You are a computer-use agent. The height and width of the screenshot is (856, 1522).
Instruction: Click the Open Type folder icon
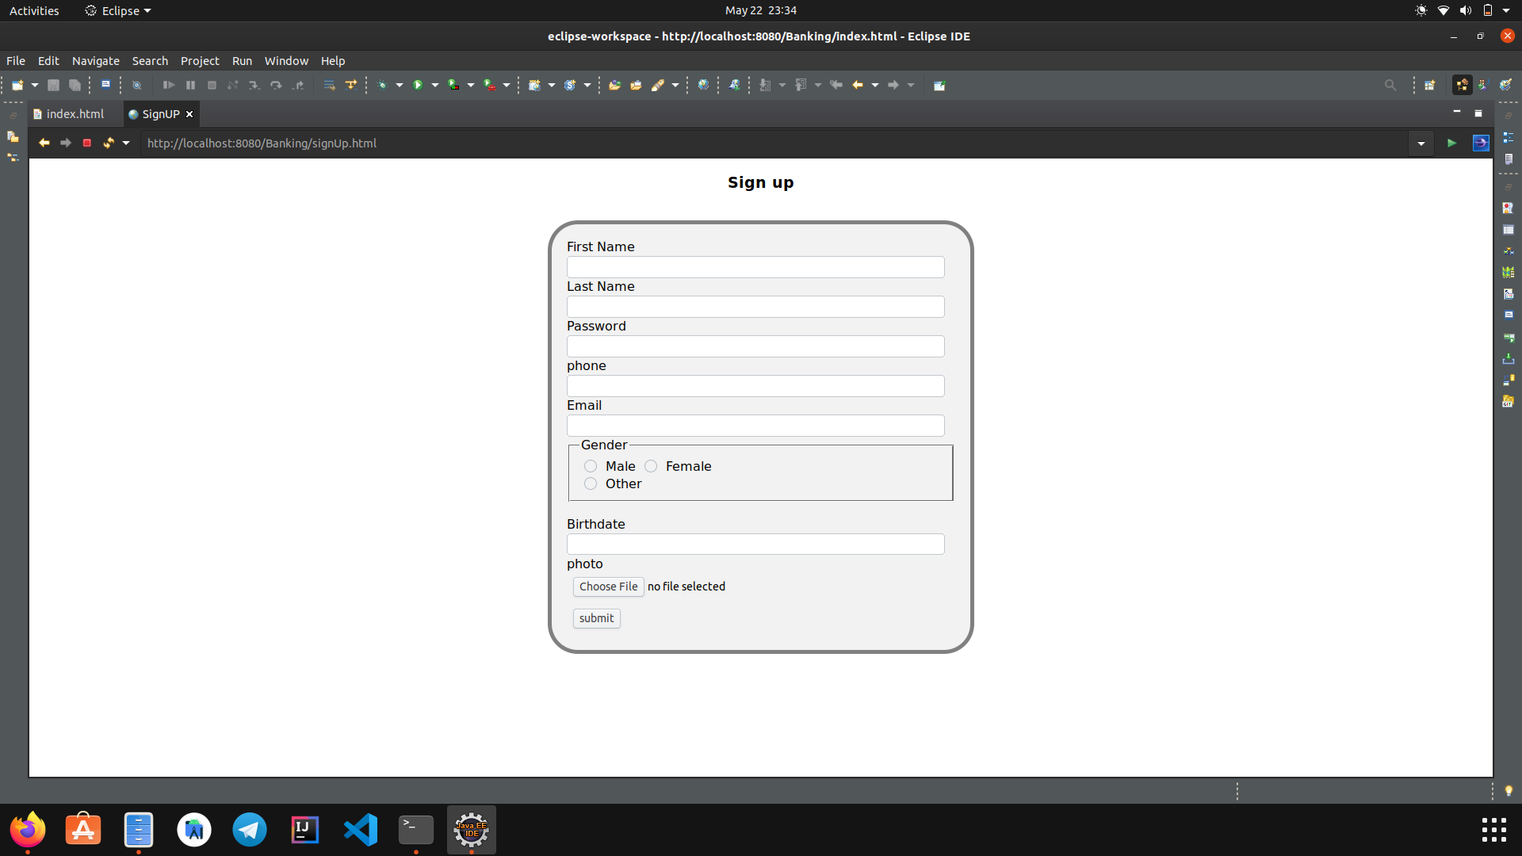pyautogui.click(x=614, y=85)
